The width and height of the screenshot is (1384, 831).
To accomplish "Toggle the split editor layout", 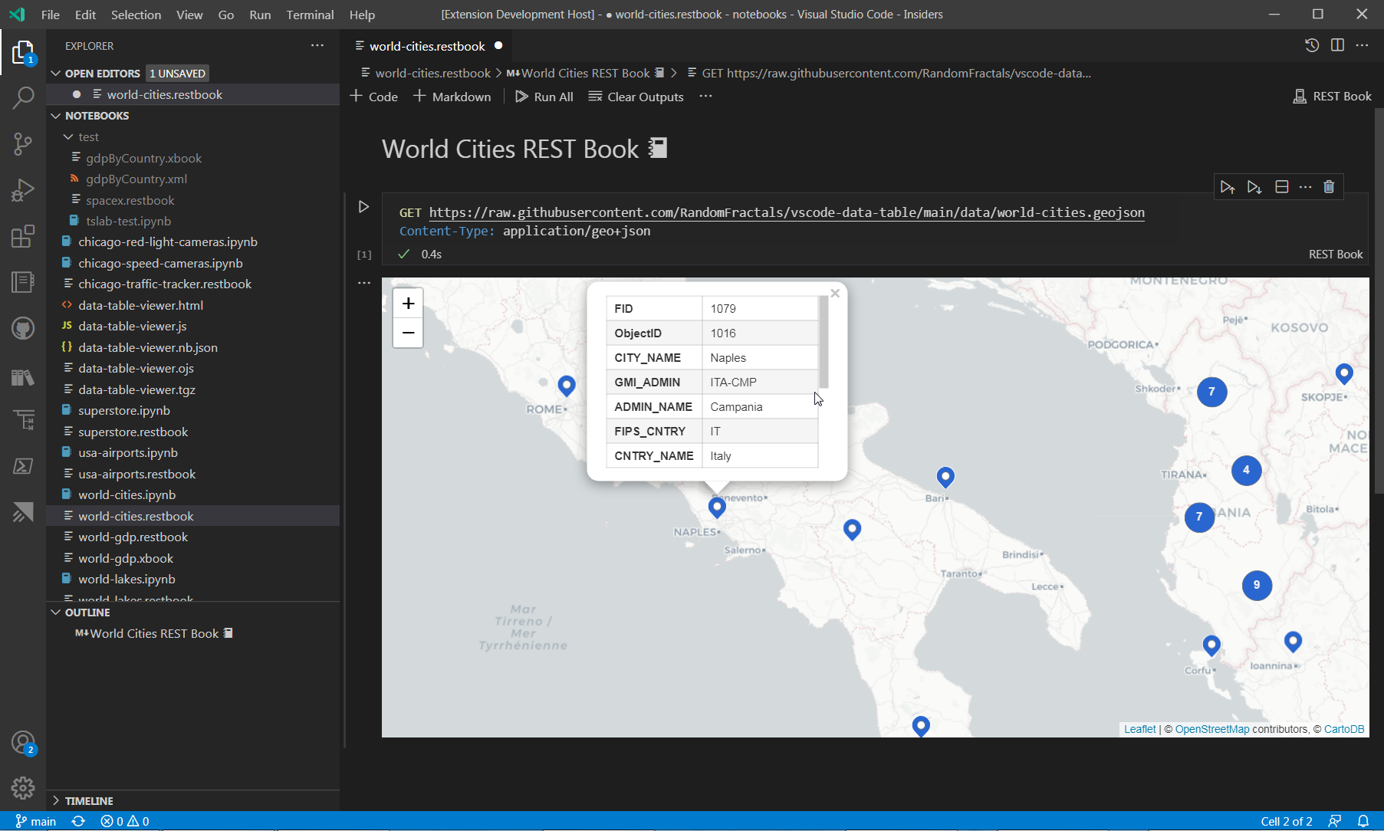I will click(x=1338, y=45).
